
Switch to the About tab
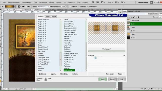tap(54, 16)
